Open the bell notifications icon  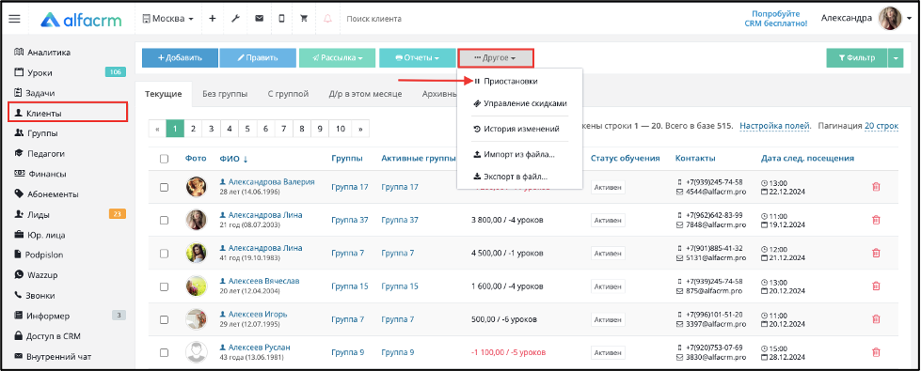coord(327,19)
